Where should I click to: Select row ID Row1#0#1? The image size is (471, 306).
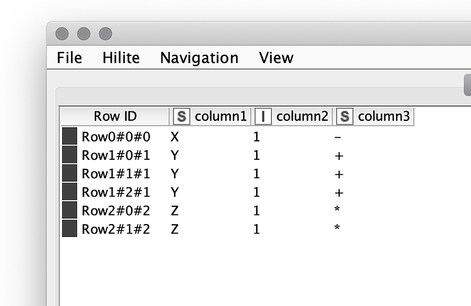click(x=116, y=156)
